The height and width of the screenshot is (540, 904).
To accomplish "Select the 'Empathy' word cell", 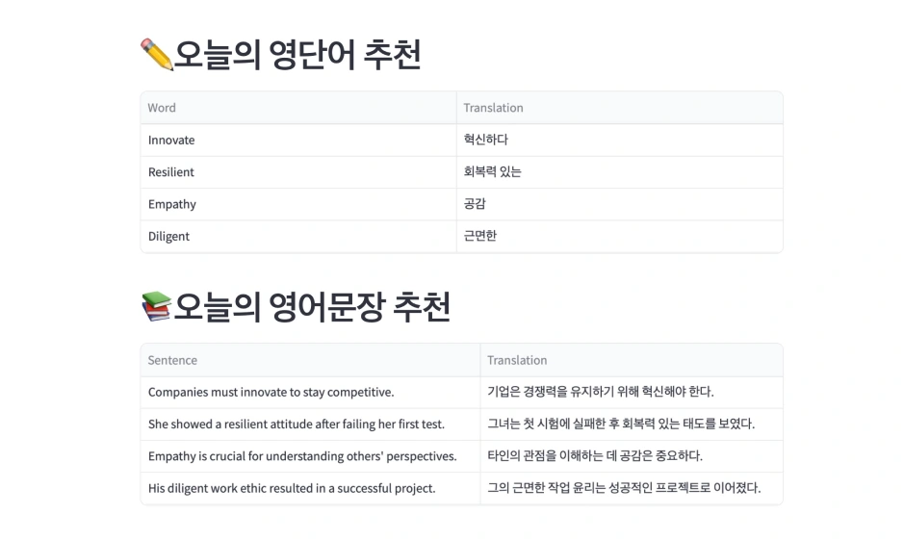I will click(298, 204).
